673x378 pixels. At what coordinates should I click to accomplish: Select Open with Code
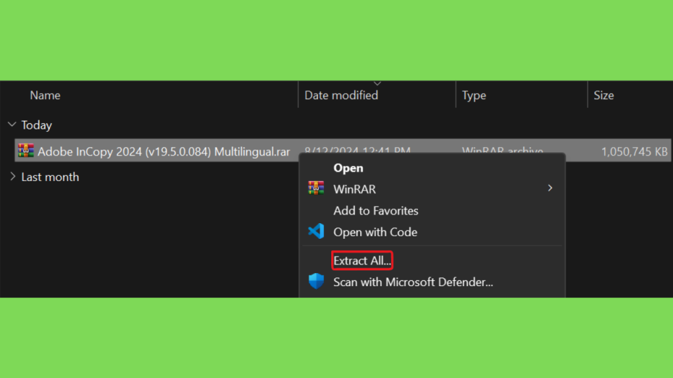pos(375,232)
